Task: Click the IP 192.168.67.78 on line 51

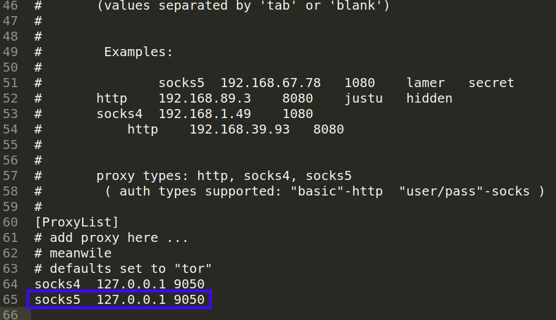Action: (271, 83)
